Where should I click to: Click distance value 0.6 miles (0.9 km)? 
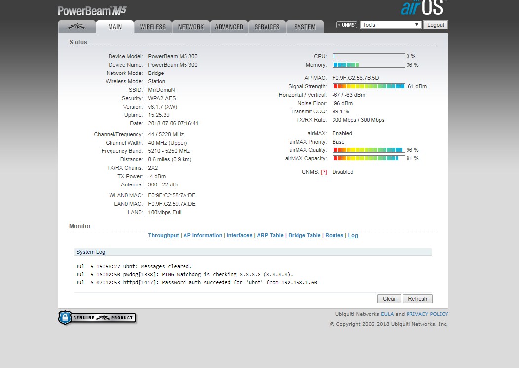click(x=170, y=159)
